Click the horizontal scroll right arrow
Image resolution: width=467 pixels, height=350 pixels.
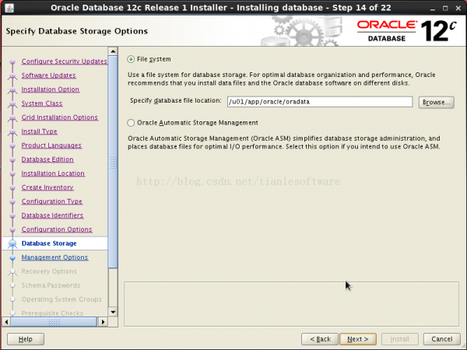coord(103,322)
